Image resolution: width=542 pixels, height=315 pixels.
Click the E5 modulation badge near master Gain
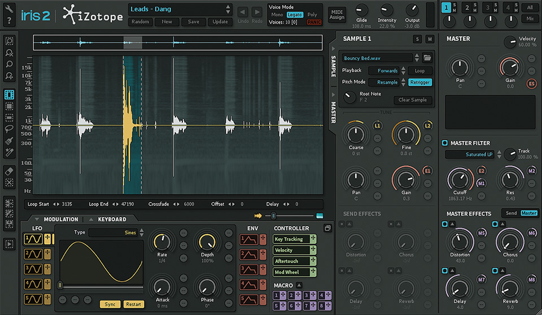click(532, 83)
